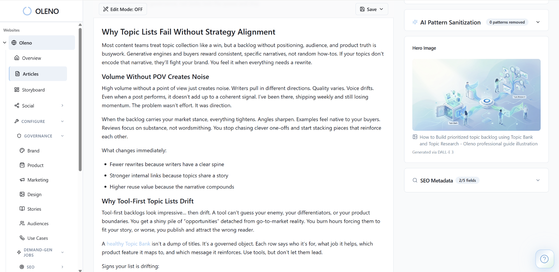This screenshot has width=559, height=272.
Task: Switch to the Use Cases section
Action: click(37, 238)
